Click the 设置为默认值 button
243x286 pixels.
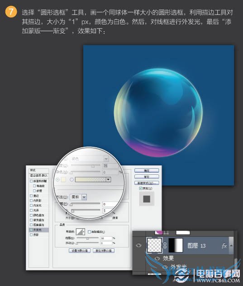click(80, 251)
